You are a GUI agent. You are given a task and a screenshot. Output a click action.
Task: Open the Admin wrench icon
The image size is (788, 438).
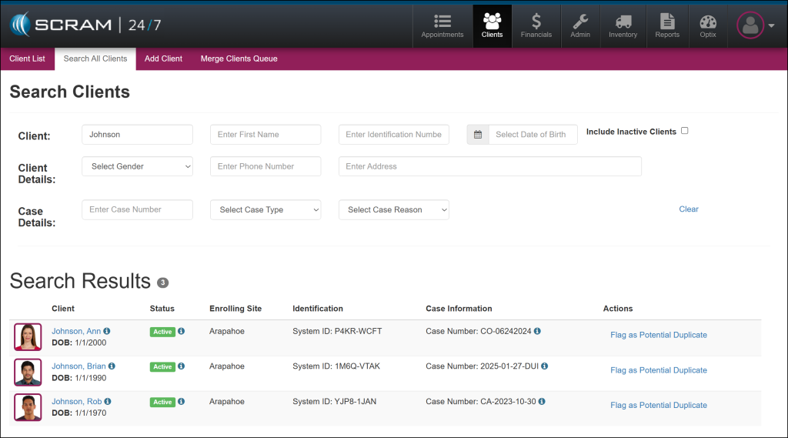coord(580,22)
